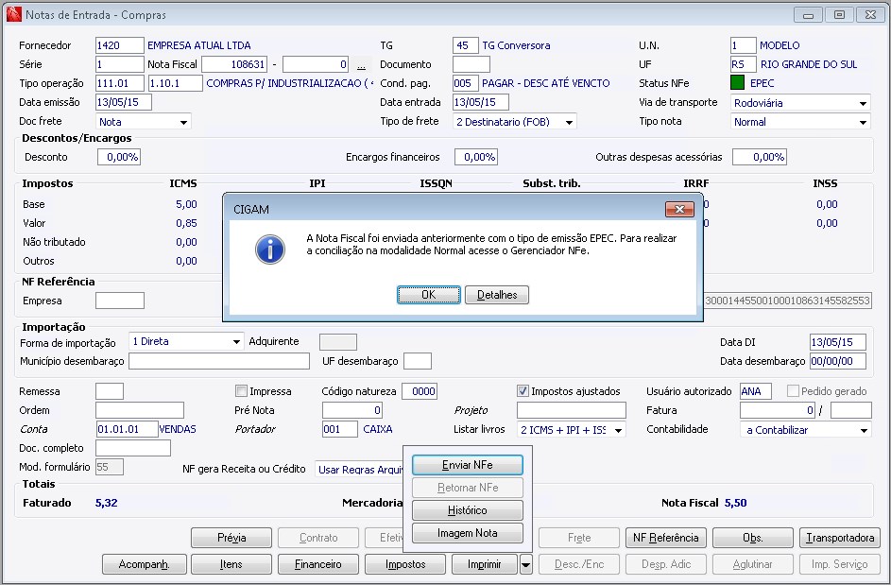Click the Desp. Adic button
Viewport: 891px width, 585px height.
(x=665, y=564)
